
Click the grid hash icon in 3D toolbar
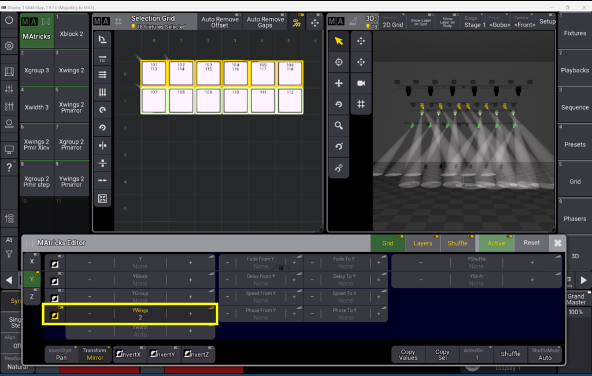[361, 104]
